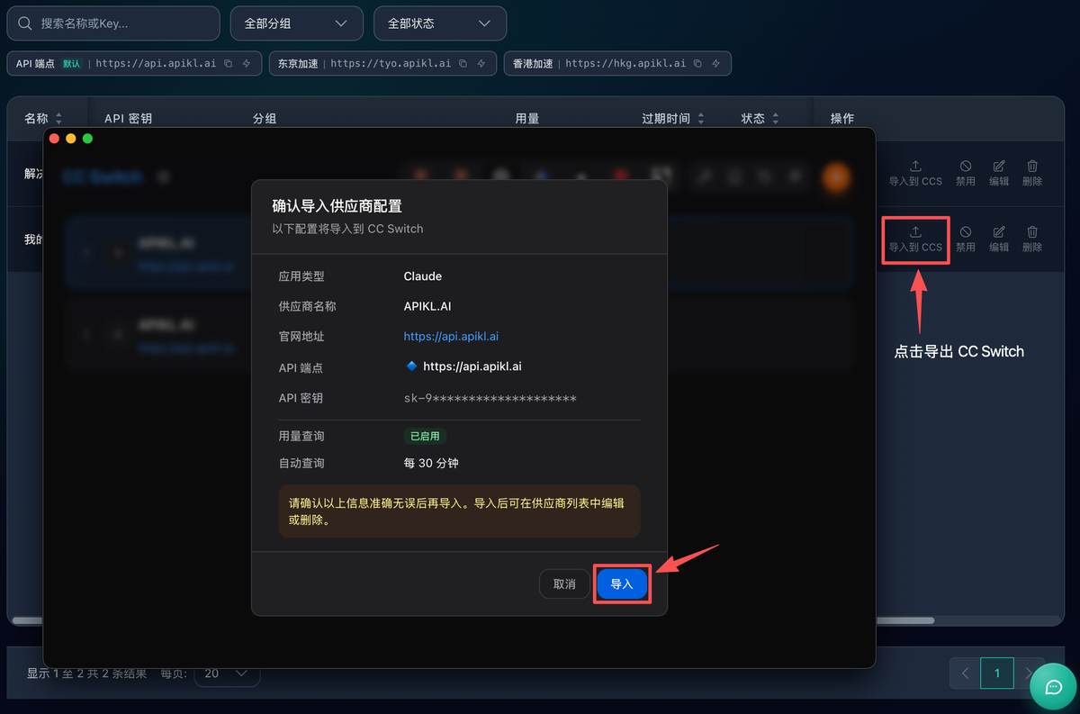
Task: Click the 分组 column header
Action: click(265, 119)
